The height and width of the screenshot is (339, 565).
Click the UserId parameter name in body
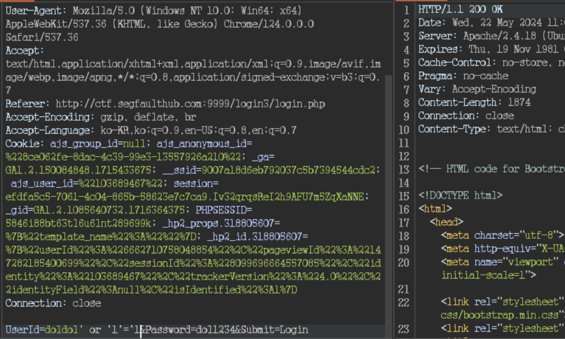22,329
